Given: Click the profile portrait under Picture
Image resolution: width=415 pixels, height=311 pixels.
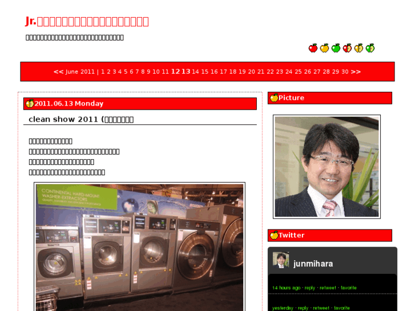Looking at the screenshot, I should click(x=327, y=167).
